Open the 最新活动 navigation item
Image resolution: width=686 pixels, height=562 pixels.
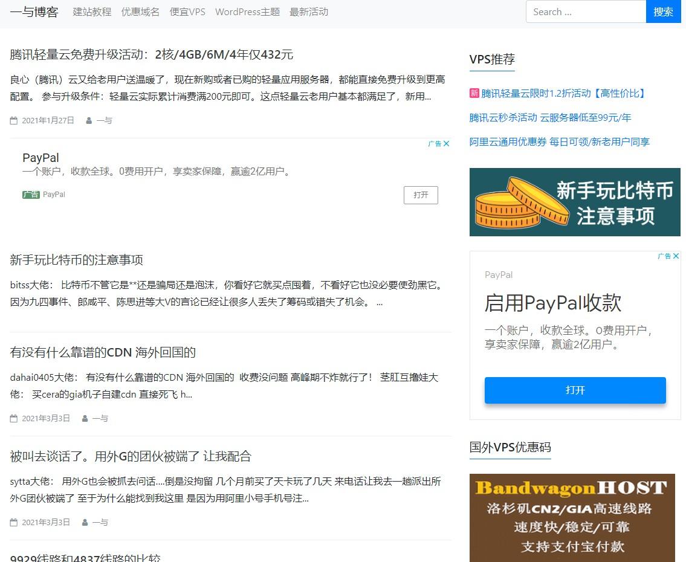click(309, 11)
